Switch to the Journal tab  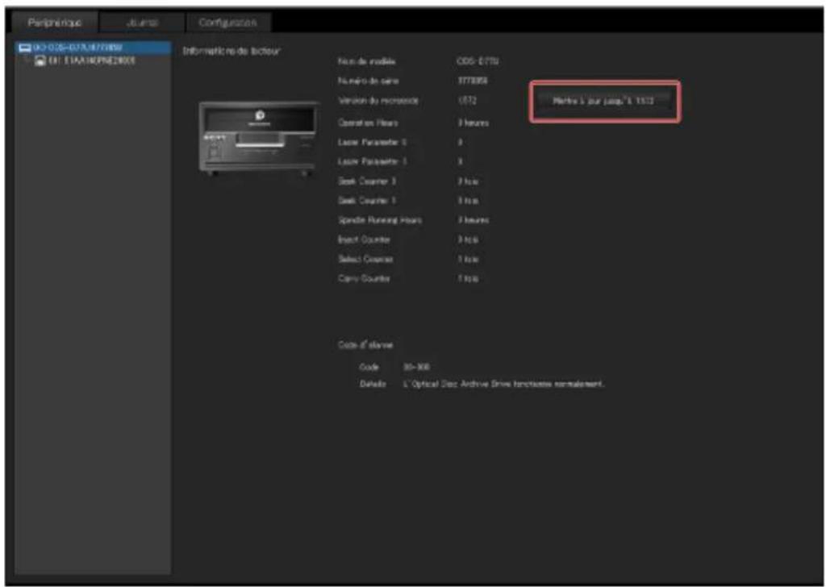[x=142, y=23]
